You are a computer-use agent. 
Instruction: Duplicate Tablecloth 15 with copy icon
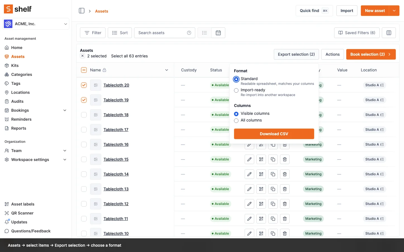(x=273, y=159)
